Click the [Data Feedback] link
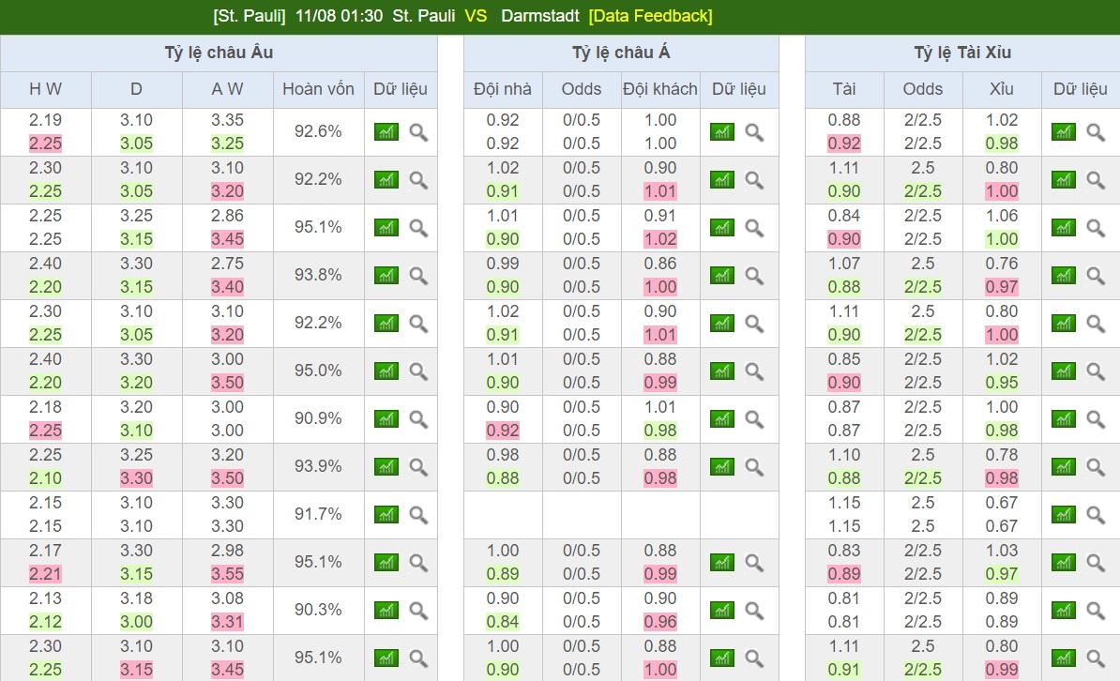The width and height of the screenshot is (1120, 681). pos(650,16)
